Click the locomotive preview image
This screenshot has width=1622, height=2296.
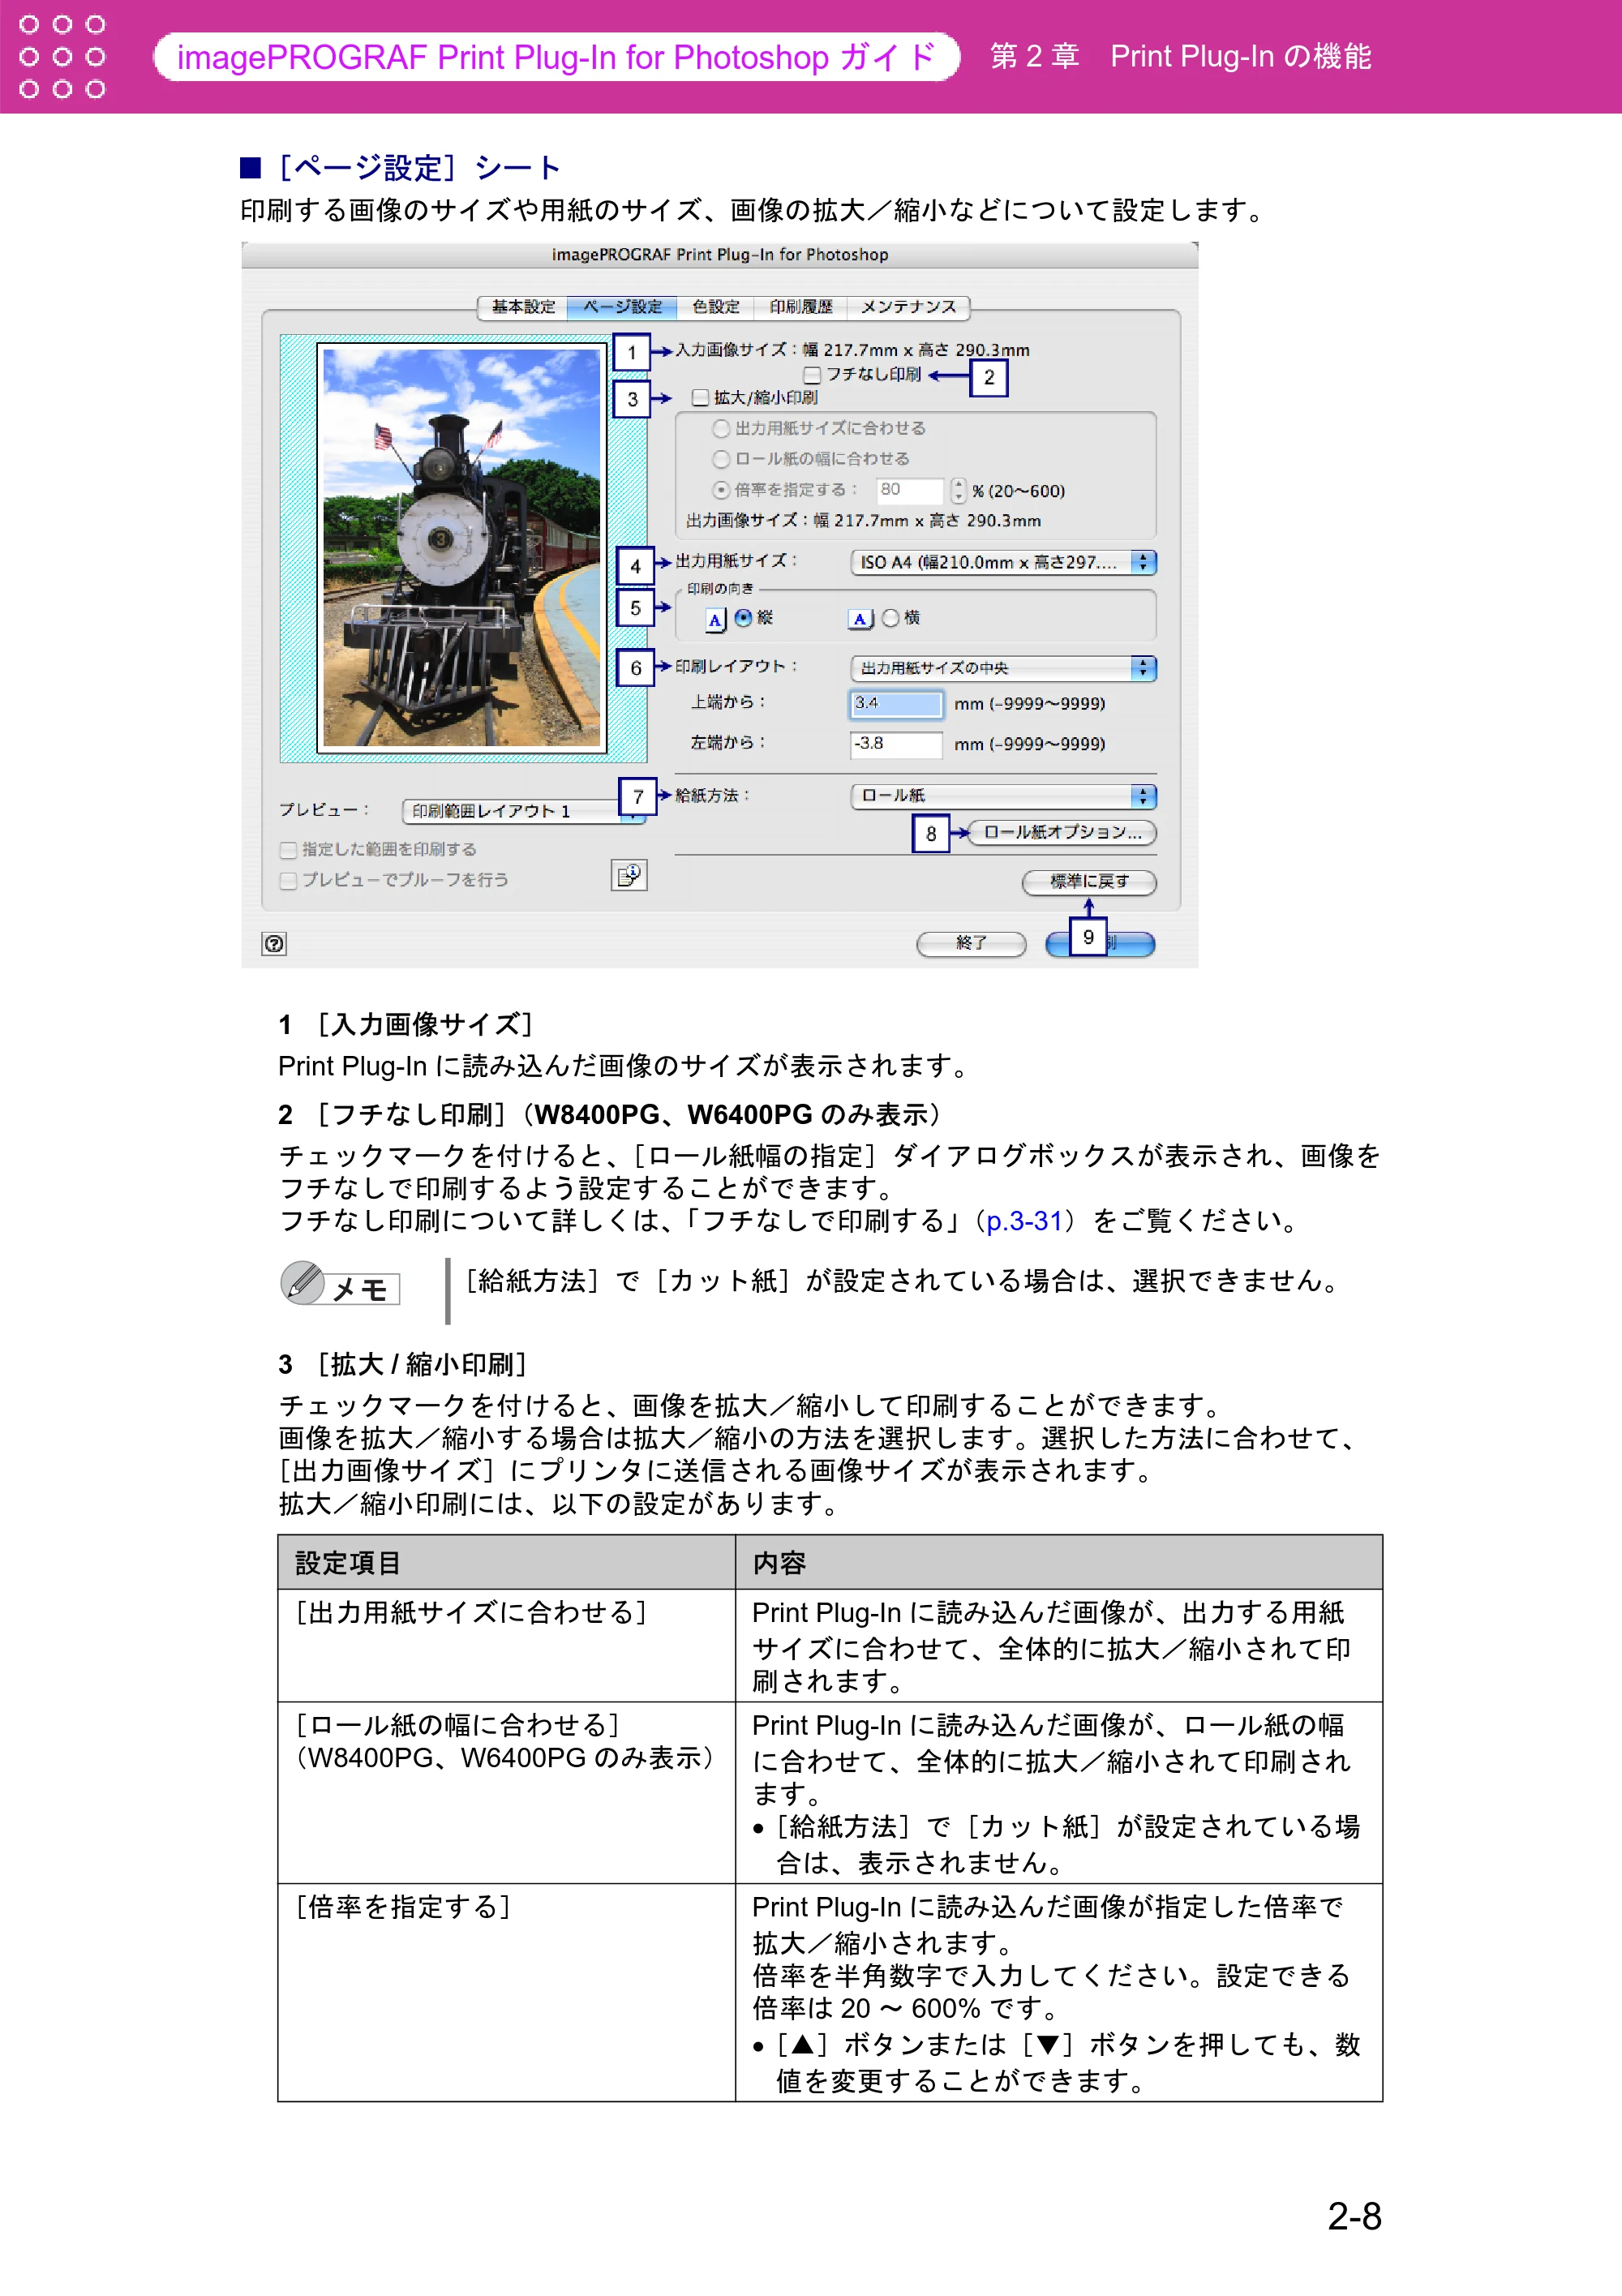click(x=462, y=547)
